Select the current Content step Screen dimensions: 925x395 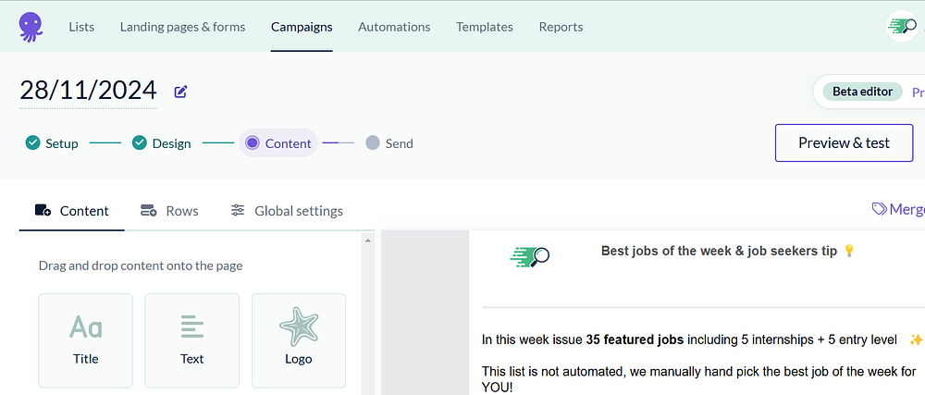[x=279, y=143]
